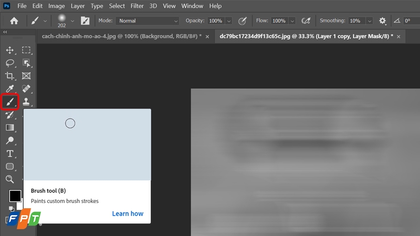Select the Move tool

(x=10, y=50)
